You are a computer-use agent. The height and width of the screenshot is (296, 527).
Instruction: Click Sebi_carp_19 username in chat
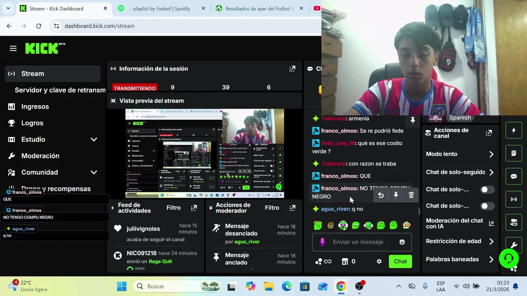coord(338,143)
